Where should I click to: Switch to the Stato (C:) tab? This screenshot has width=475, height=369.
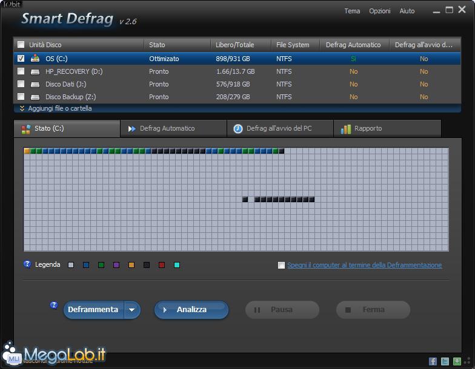tap(67, 128)
